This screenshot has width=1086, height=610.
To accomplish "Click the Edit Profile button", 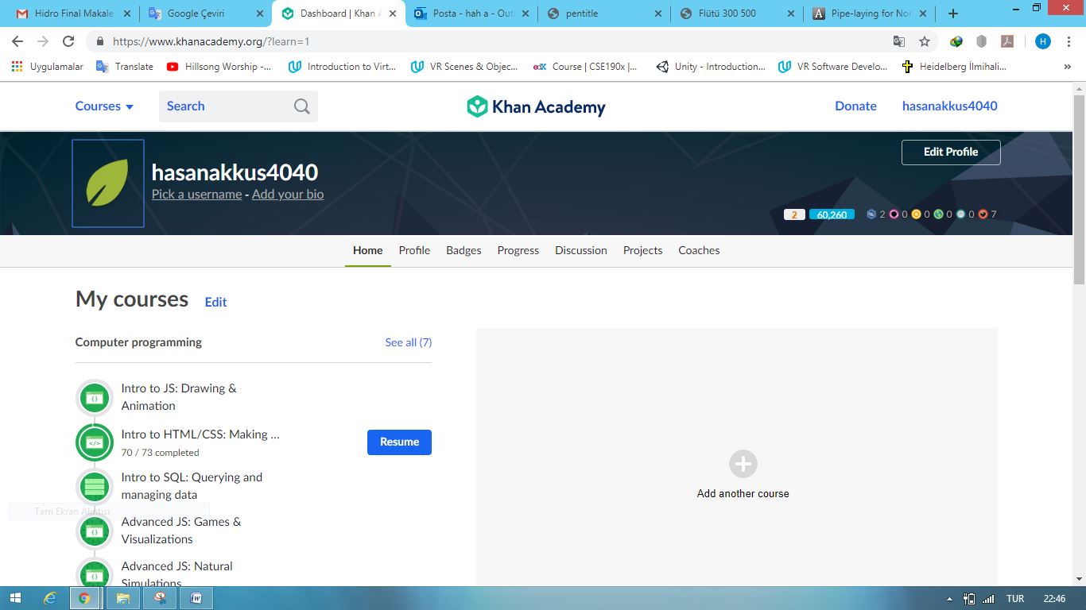I will tap(951, 152).
